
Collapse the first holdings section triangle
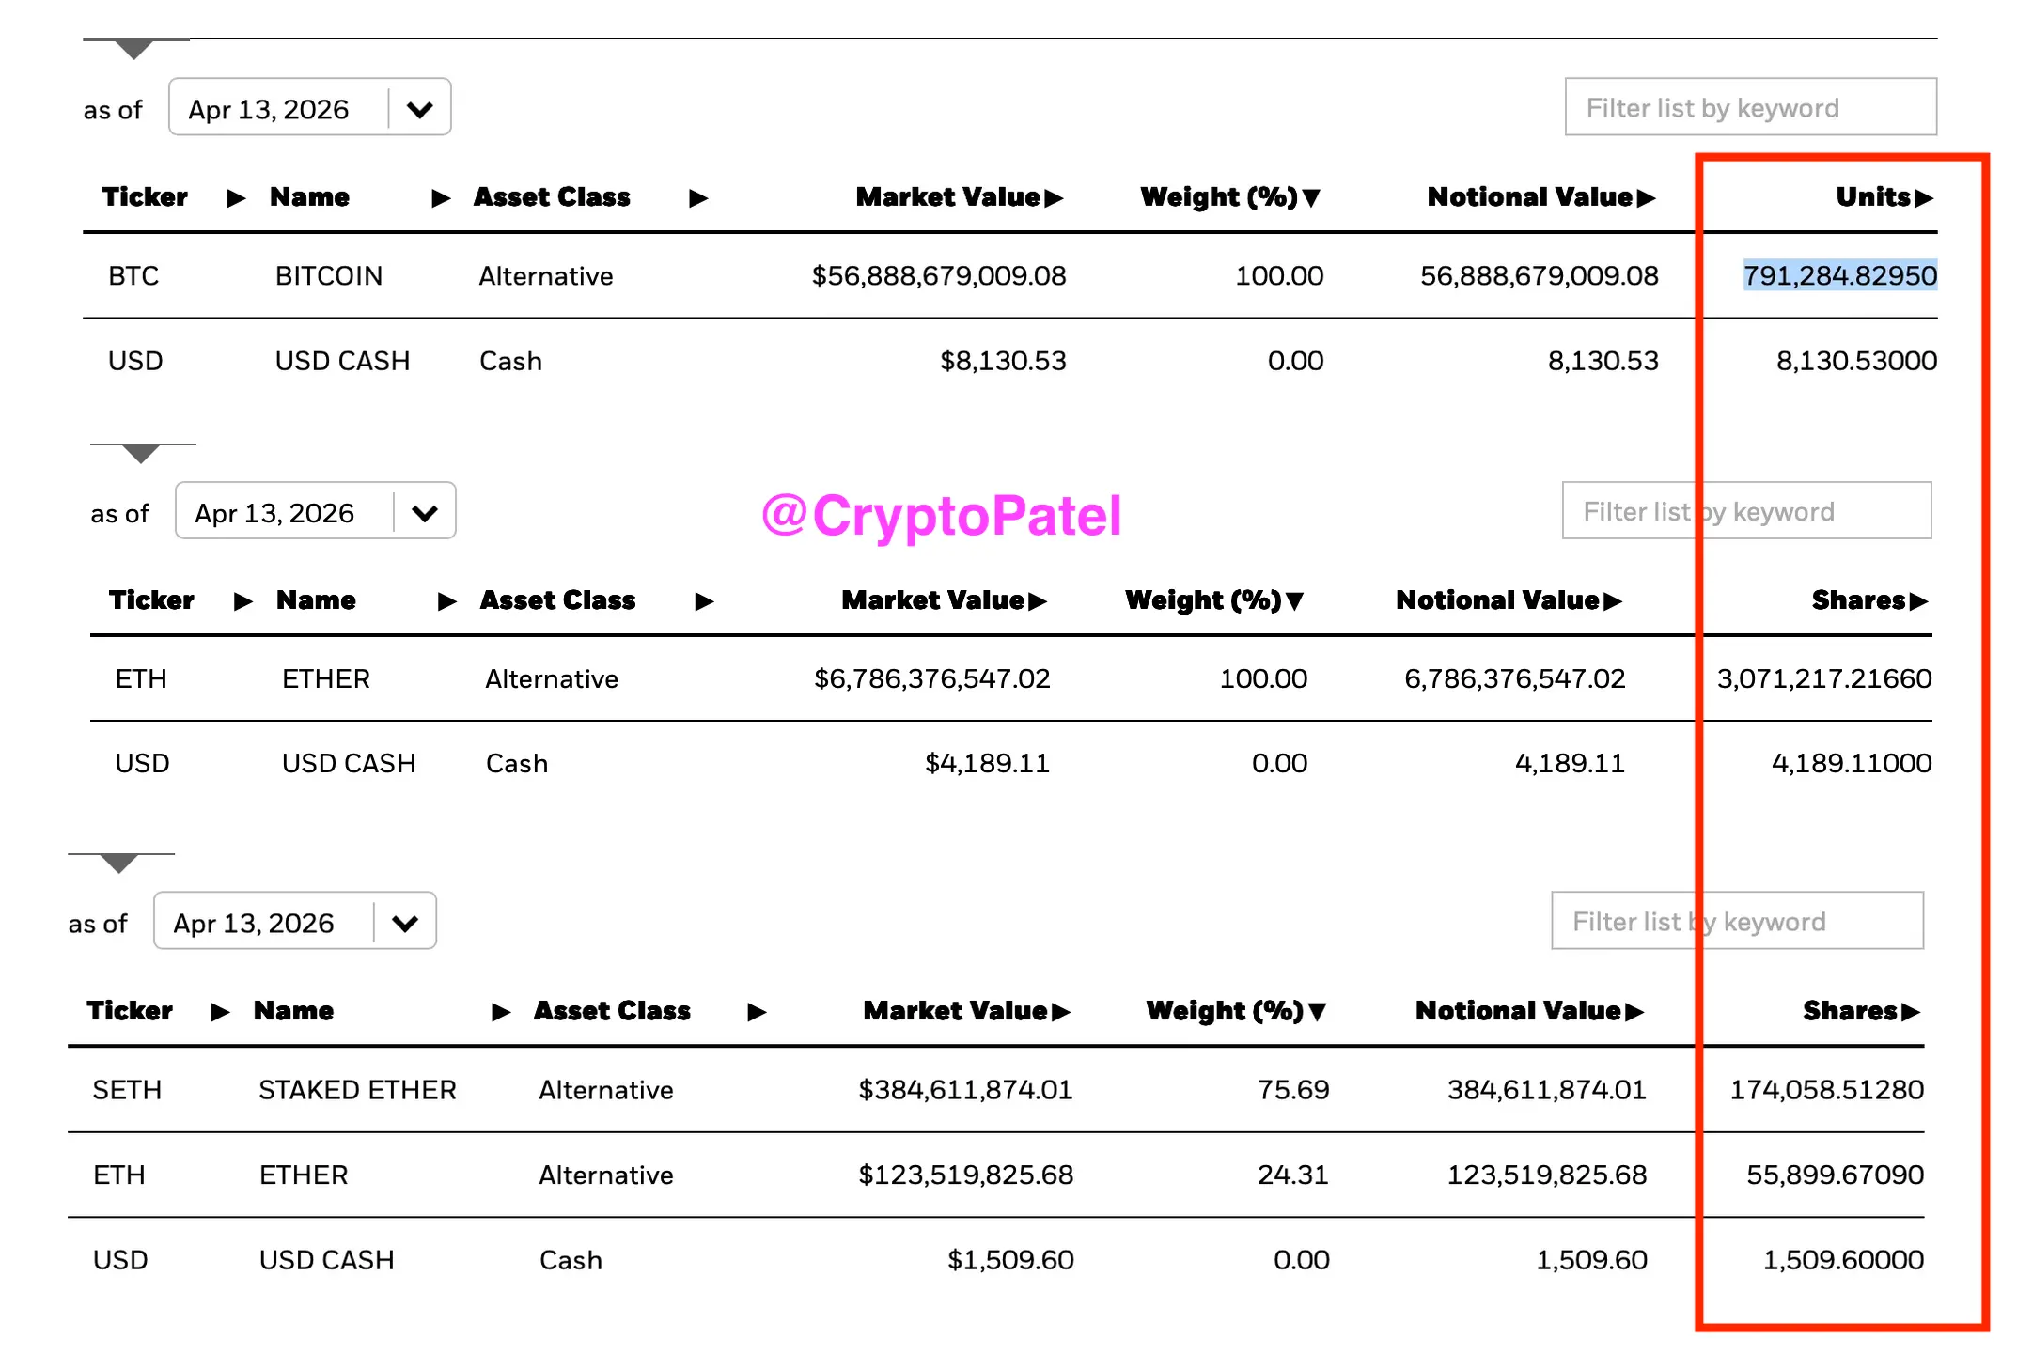pyautogui.click(x=134, y=50)
